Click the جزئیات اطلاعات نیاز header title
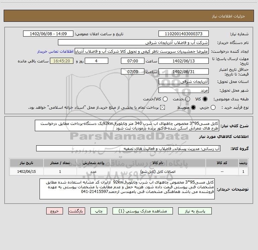The width and height of the screenshot is (258, 250). (x=229, y=16)
